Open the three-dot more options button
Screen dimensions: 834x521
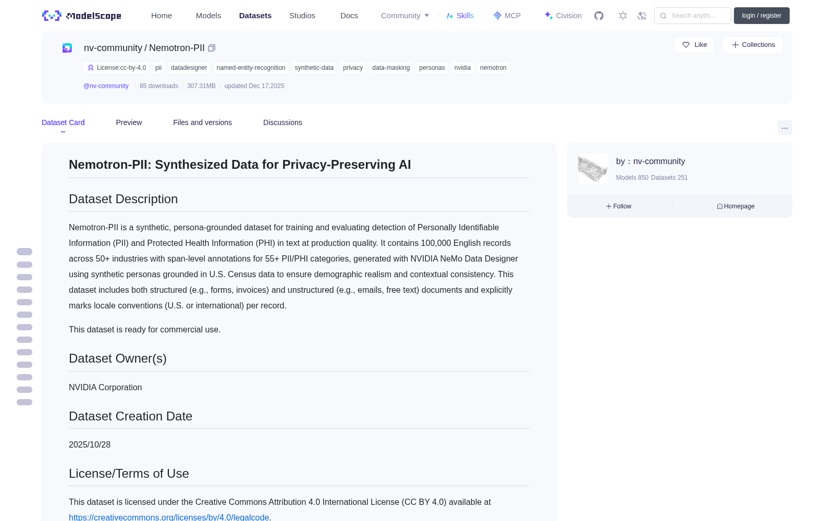coord(784,128)
